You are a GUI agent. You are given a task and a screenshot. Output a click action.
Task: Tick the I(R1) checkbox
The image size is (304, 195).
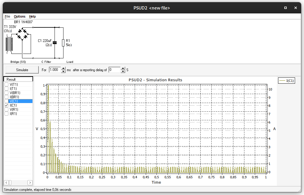click(7, 114)
